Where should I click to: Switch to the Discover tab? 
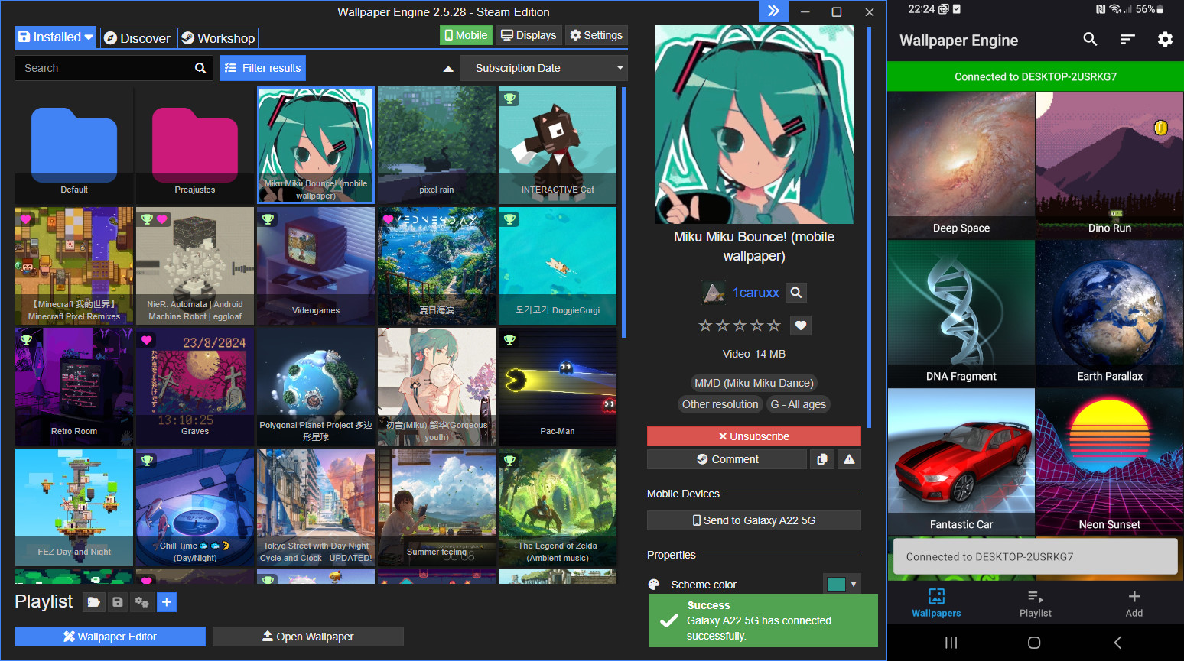(137, 37)
